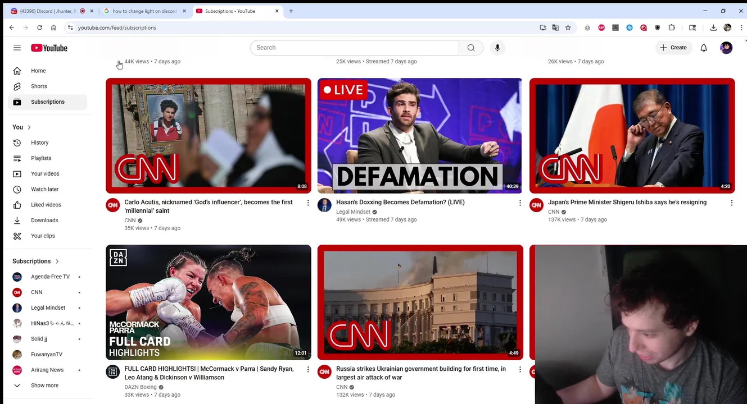Viewport: 747px width, 404px height.
Task: Play McCormack v Parra highlights thumbnail
Action: tap(209, 302)
